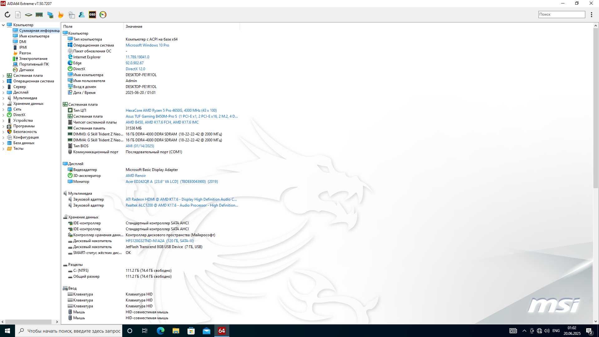This screenshot has height=337, width=599.
Task: Expand the Операционная система tree node
Action: click(x=3, y=81)
